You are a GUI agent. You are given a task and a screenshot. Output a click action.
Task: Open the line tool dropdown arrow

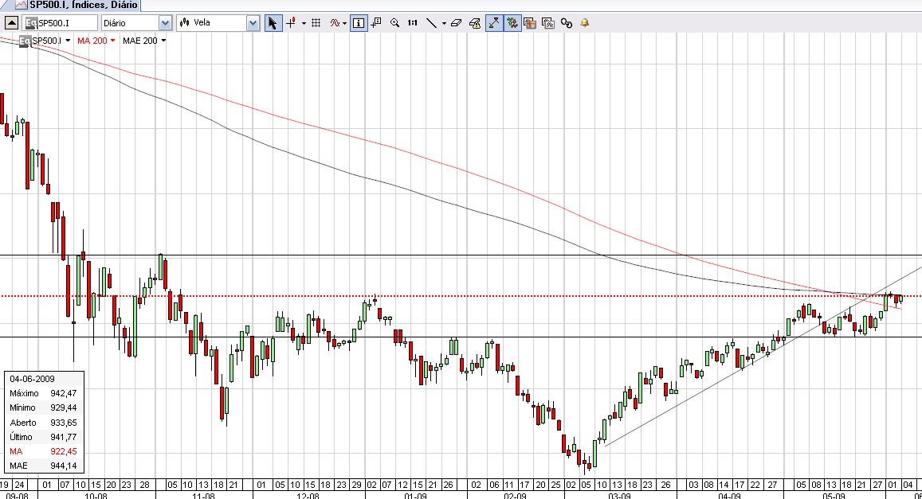tap(444, 24)
